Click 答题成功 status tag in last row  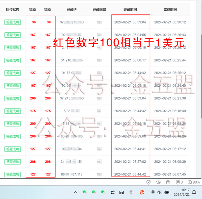(13, 174)
